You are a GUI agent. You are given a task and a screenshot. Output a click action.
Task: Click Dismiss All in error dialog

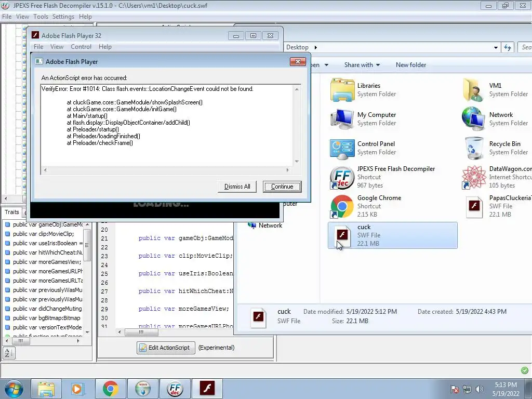tap(237, 187)
